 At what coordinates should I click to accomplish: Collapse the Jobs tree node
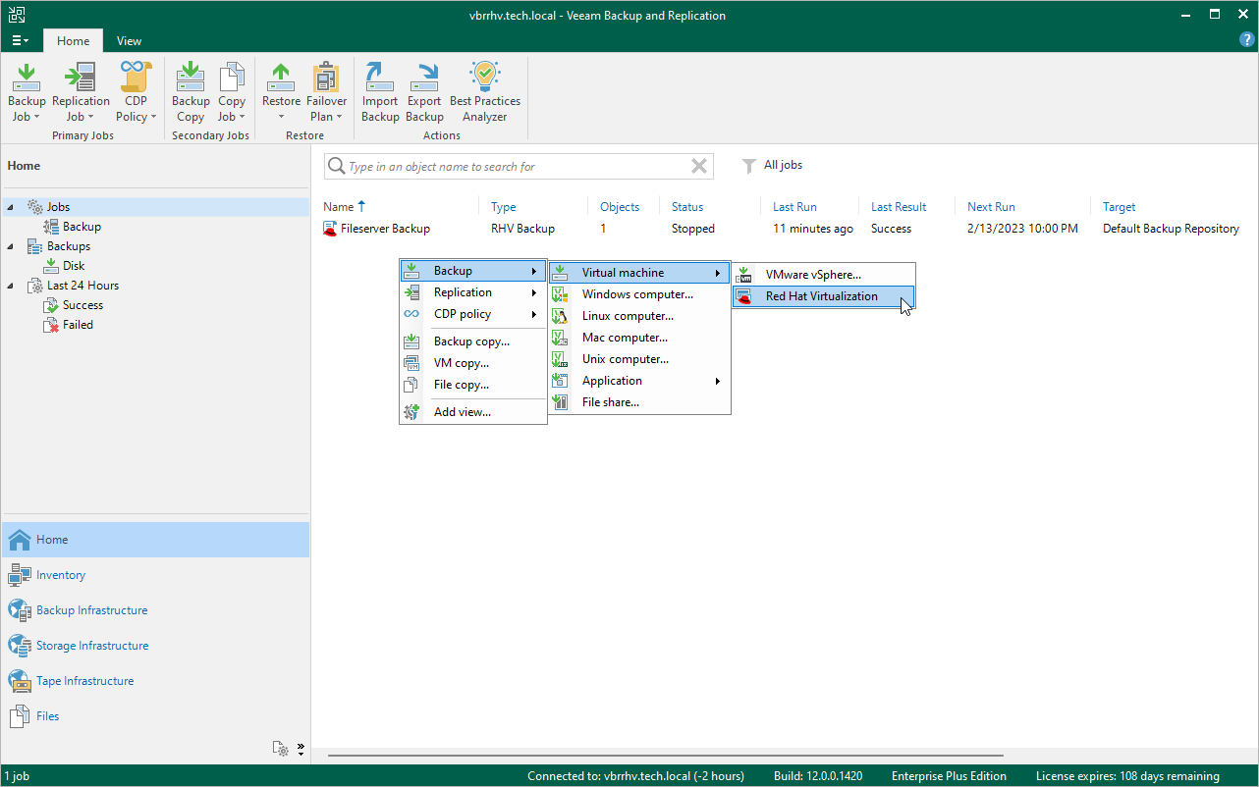(12, 207)
